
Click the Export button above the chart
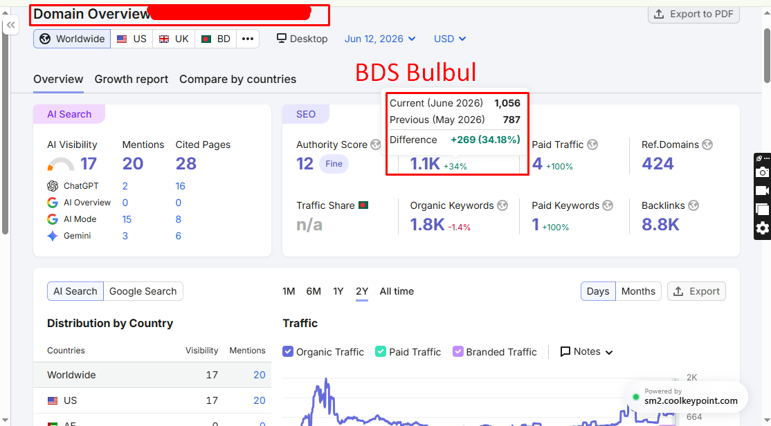click(x=696, y=291)
